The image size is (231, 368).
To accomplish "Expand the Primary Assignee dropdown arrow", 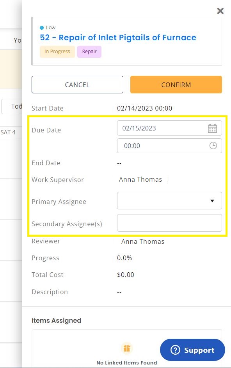I will tap(212, 201).
